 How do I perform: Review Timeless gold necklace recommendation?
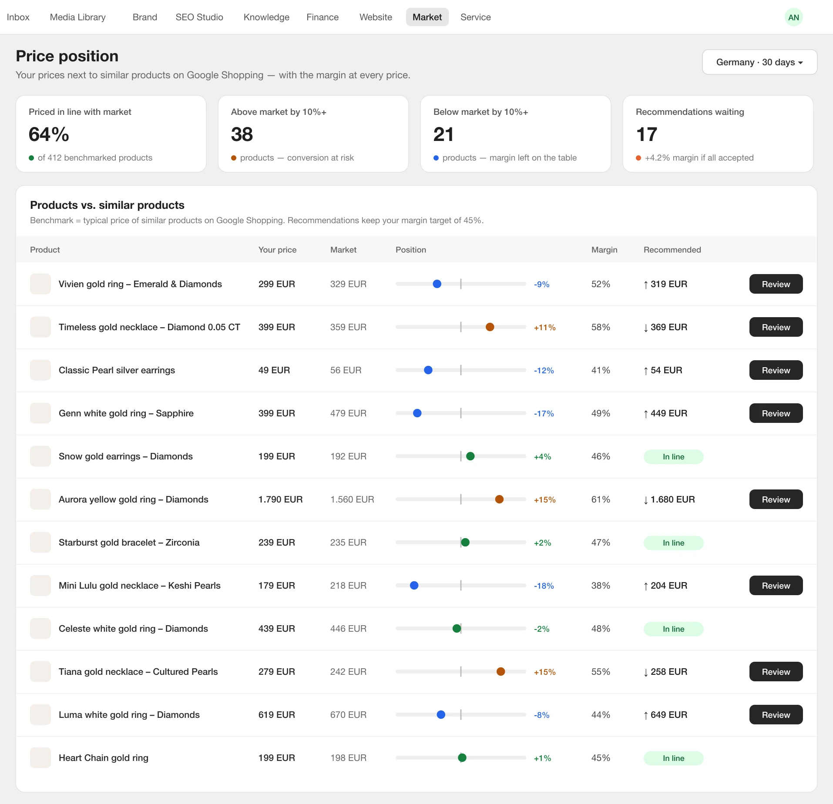pyautogui.click(x=776, y=327)
